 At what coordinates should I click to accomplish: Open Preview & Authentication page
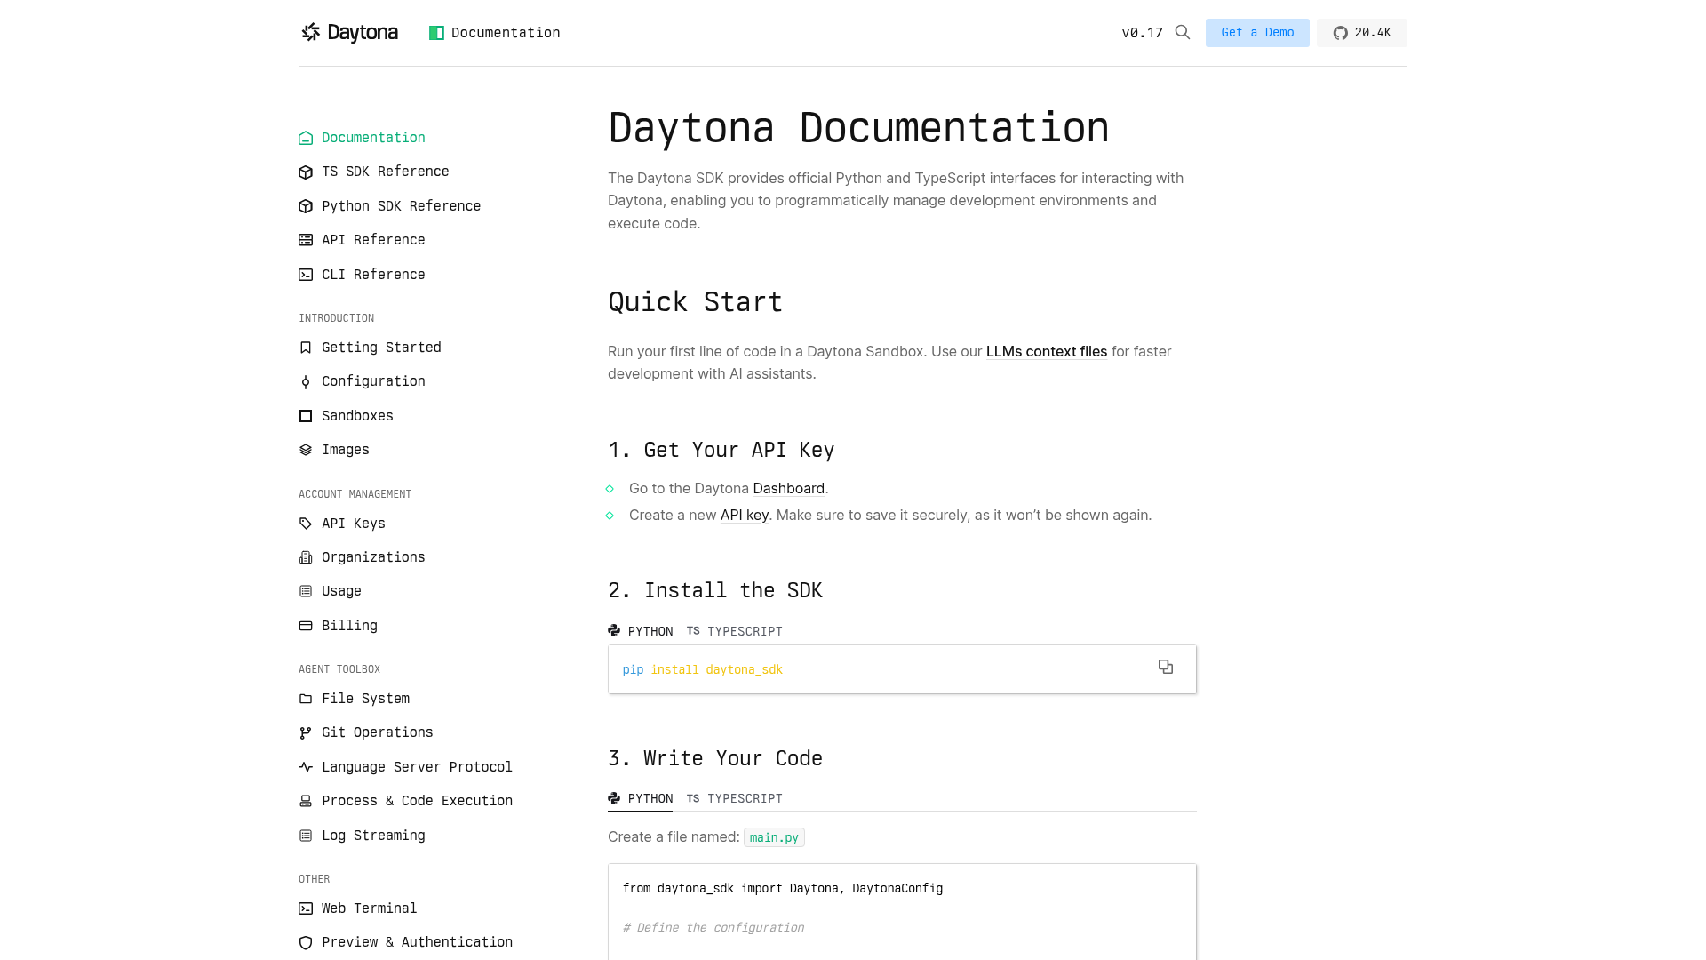pos(417,942)
